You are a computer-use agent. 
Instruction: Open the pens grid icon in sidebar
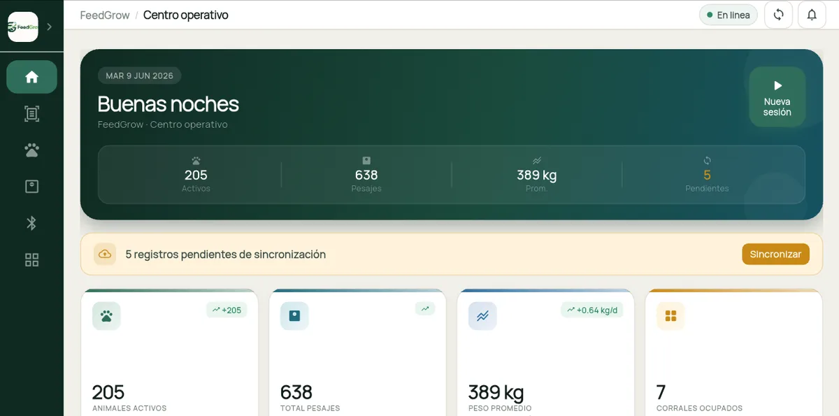click(x=31, y=260)
